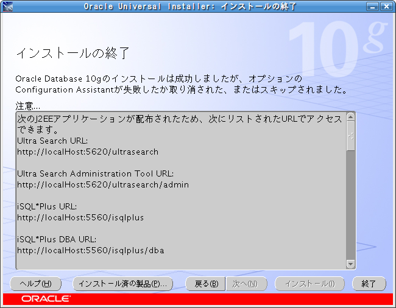The image size is (396, 308).
Task: Click the greyed インストール(I) install button
Action: pyautogui.click(x=309, y=284)
